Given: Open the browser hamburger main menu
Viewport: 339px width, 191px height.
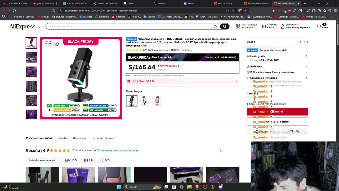Looking at the screenshot, I should 335,11.
